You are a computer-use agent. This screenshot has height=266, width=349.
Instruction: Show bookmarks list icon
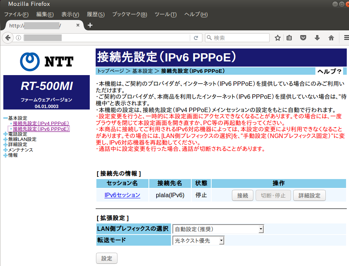[x=289, y=38]
